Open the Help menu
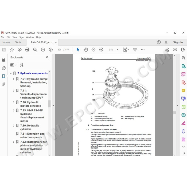 pyautogui.click(x=38, y=37)
